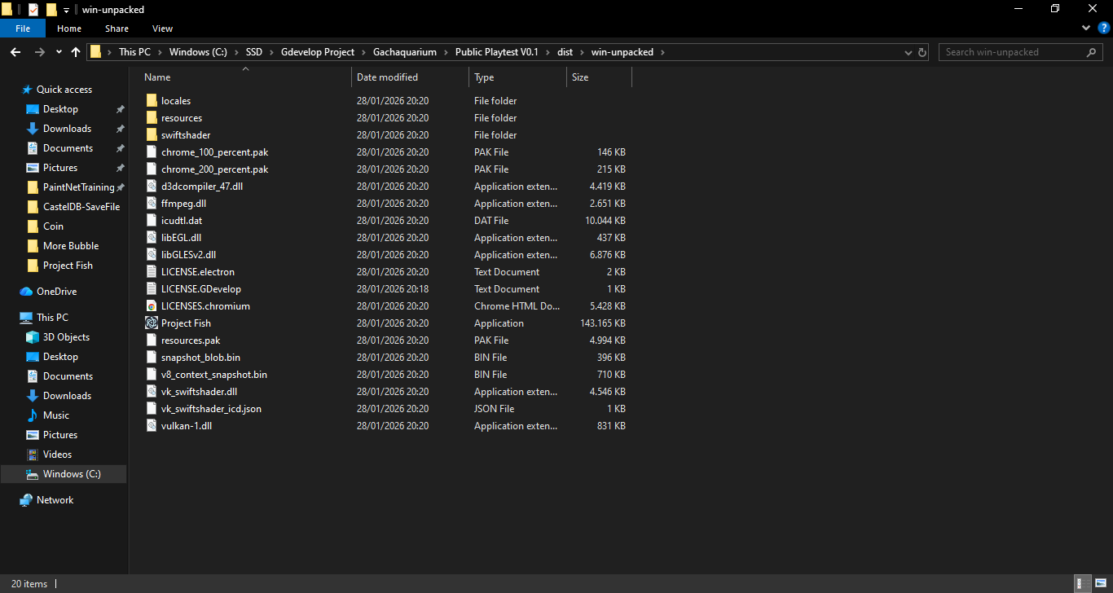Open the File menu tab
1113x593 pixels.
pyautogui.click(x=23, y=29)
